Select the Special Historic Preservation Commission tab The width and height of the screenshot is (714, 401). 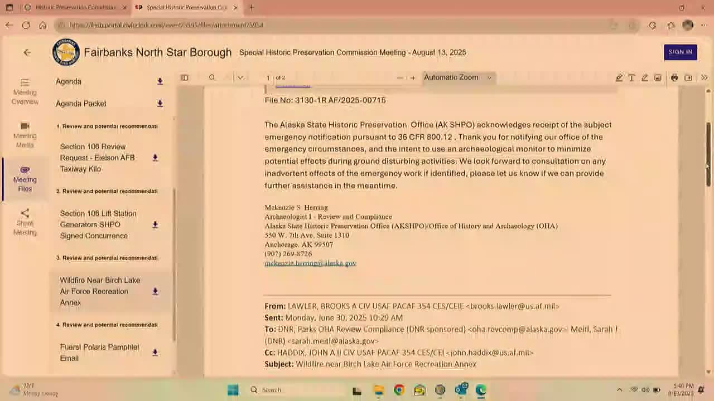coord(186,8)
